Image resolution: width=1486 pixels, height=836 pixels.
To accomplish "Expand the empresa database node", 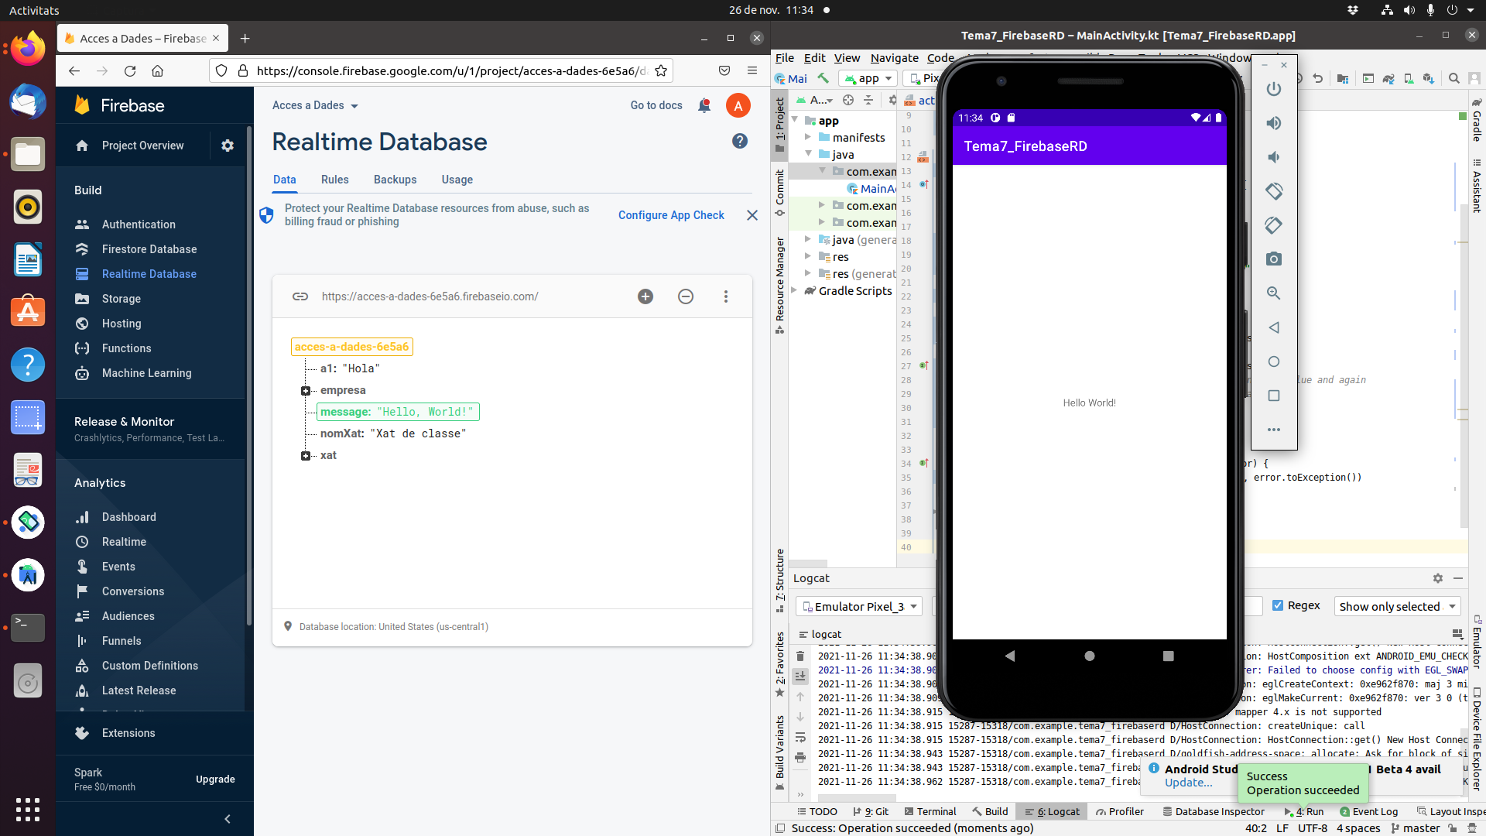I will click(306, 391).
